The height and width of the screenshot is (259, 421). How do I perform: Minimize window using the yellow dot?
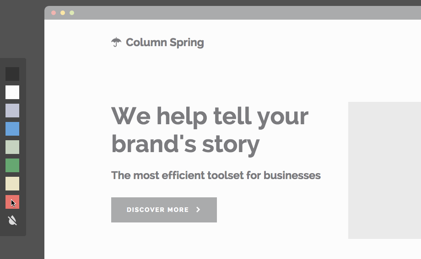tap(63, 13)
